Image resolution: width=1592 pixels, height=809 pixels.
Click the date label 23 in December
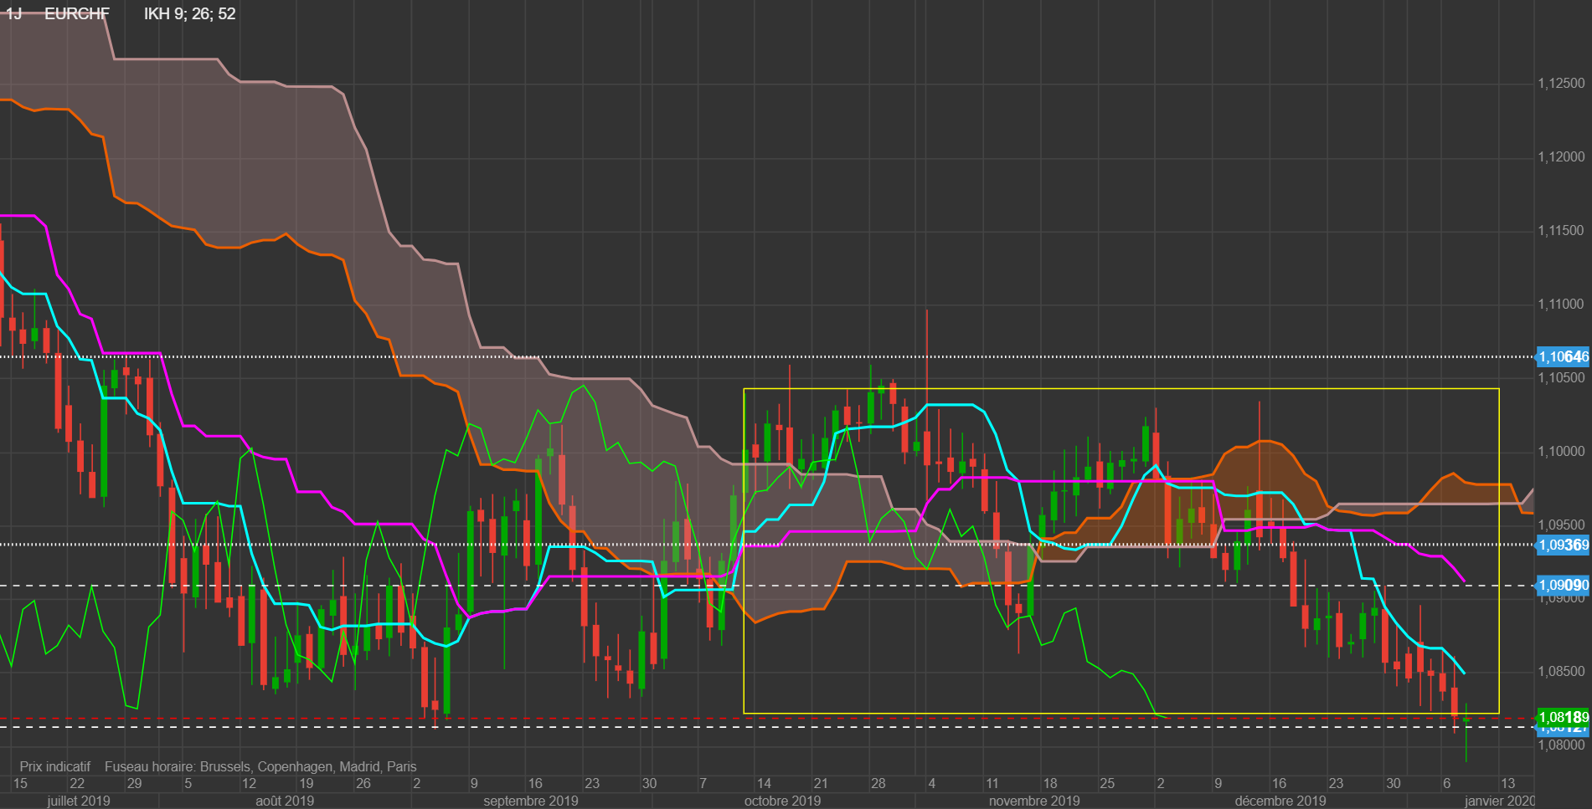point(1336,784)
